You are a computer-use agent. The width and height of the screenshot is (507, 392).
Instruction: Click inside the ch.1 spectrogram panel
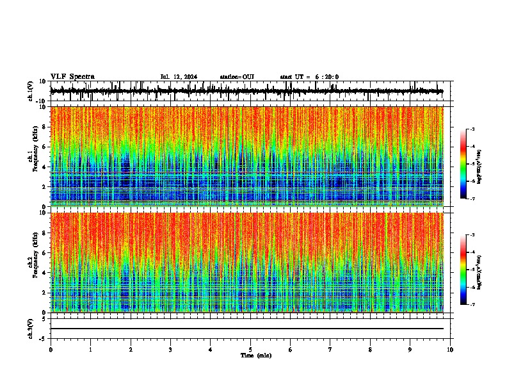(x=246, y=156)
